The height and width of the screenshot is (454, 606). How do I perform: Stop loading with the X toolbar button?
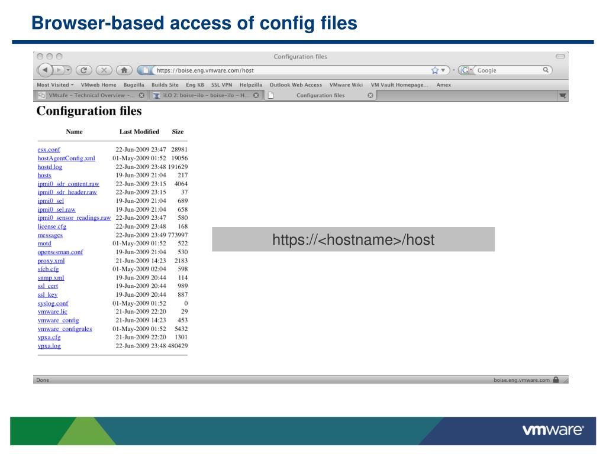point(104,70)
